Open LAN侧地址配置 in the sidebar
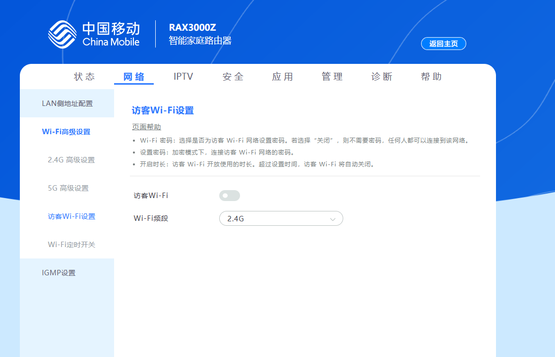Screen dimensions: 555x357 tap(67, 103)
